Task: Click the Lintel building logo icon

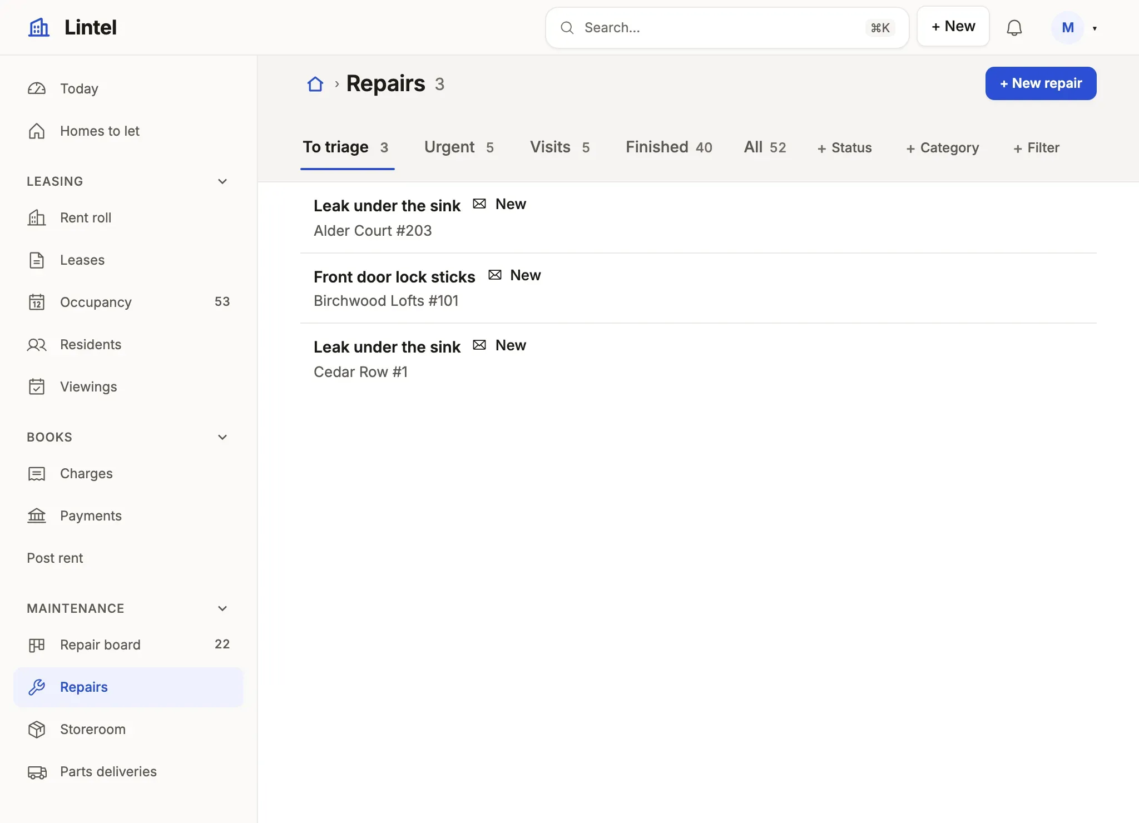Action: click(39, 27)
